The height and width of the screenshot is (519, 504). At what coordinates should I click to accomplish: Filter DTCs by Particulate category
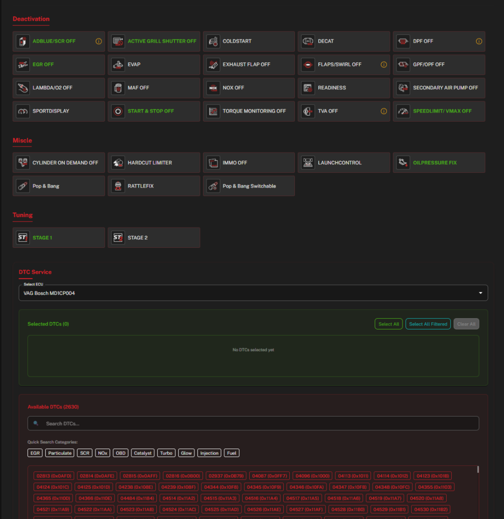(x=60, y=453)
